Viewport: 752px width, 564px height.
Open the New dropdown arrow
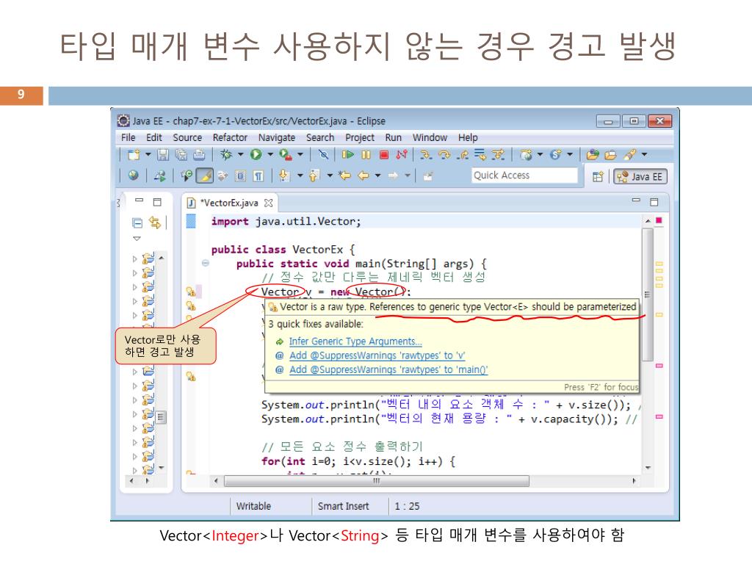pos(148,154)
